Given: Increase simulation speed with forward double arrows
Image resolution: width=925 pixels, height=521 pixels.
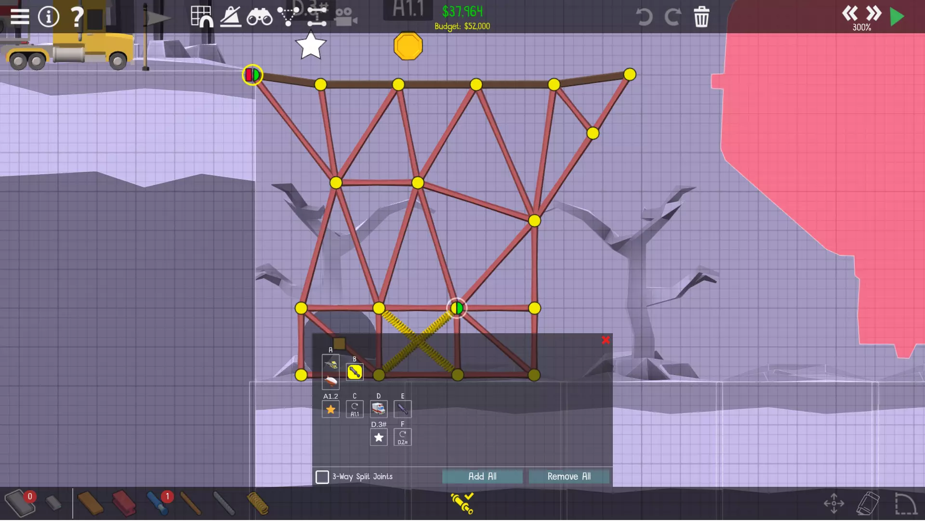Looking at the screenshot, I should pyautogui.click(x=873, y=13).
